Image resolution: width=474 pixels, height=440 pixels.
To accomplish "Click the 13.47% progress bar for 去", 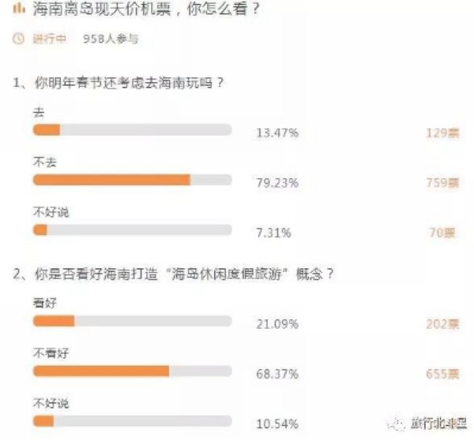I will [132, 130].
